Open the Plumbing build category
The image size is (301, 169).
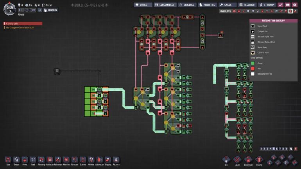tap(41, 160)
